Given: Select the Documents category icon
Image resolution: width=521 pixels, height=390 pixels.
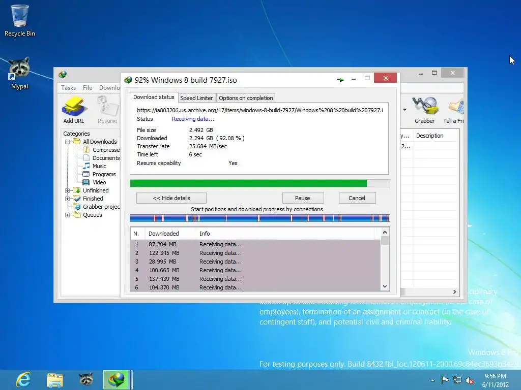Looking at the screenshot, I should tap(86, 158).
